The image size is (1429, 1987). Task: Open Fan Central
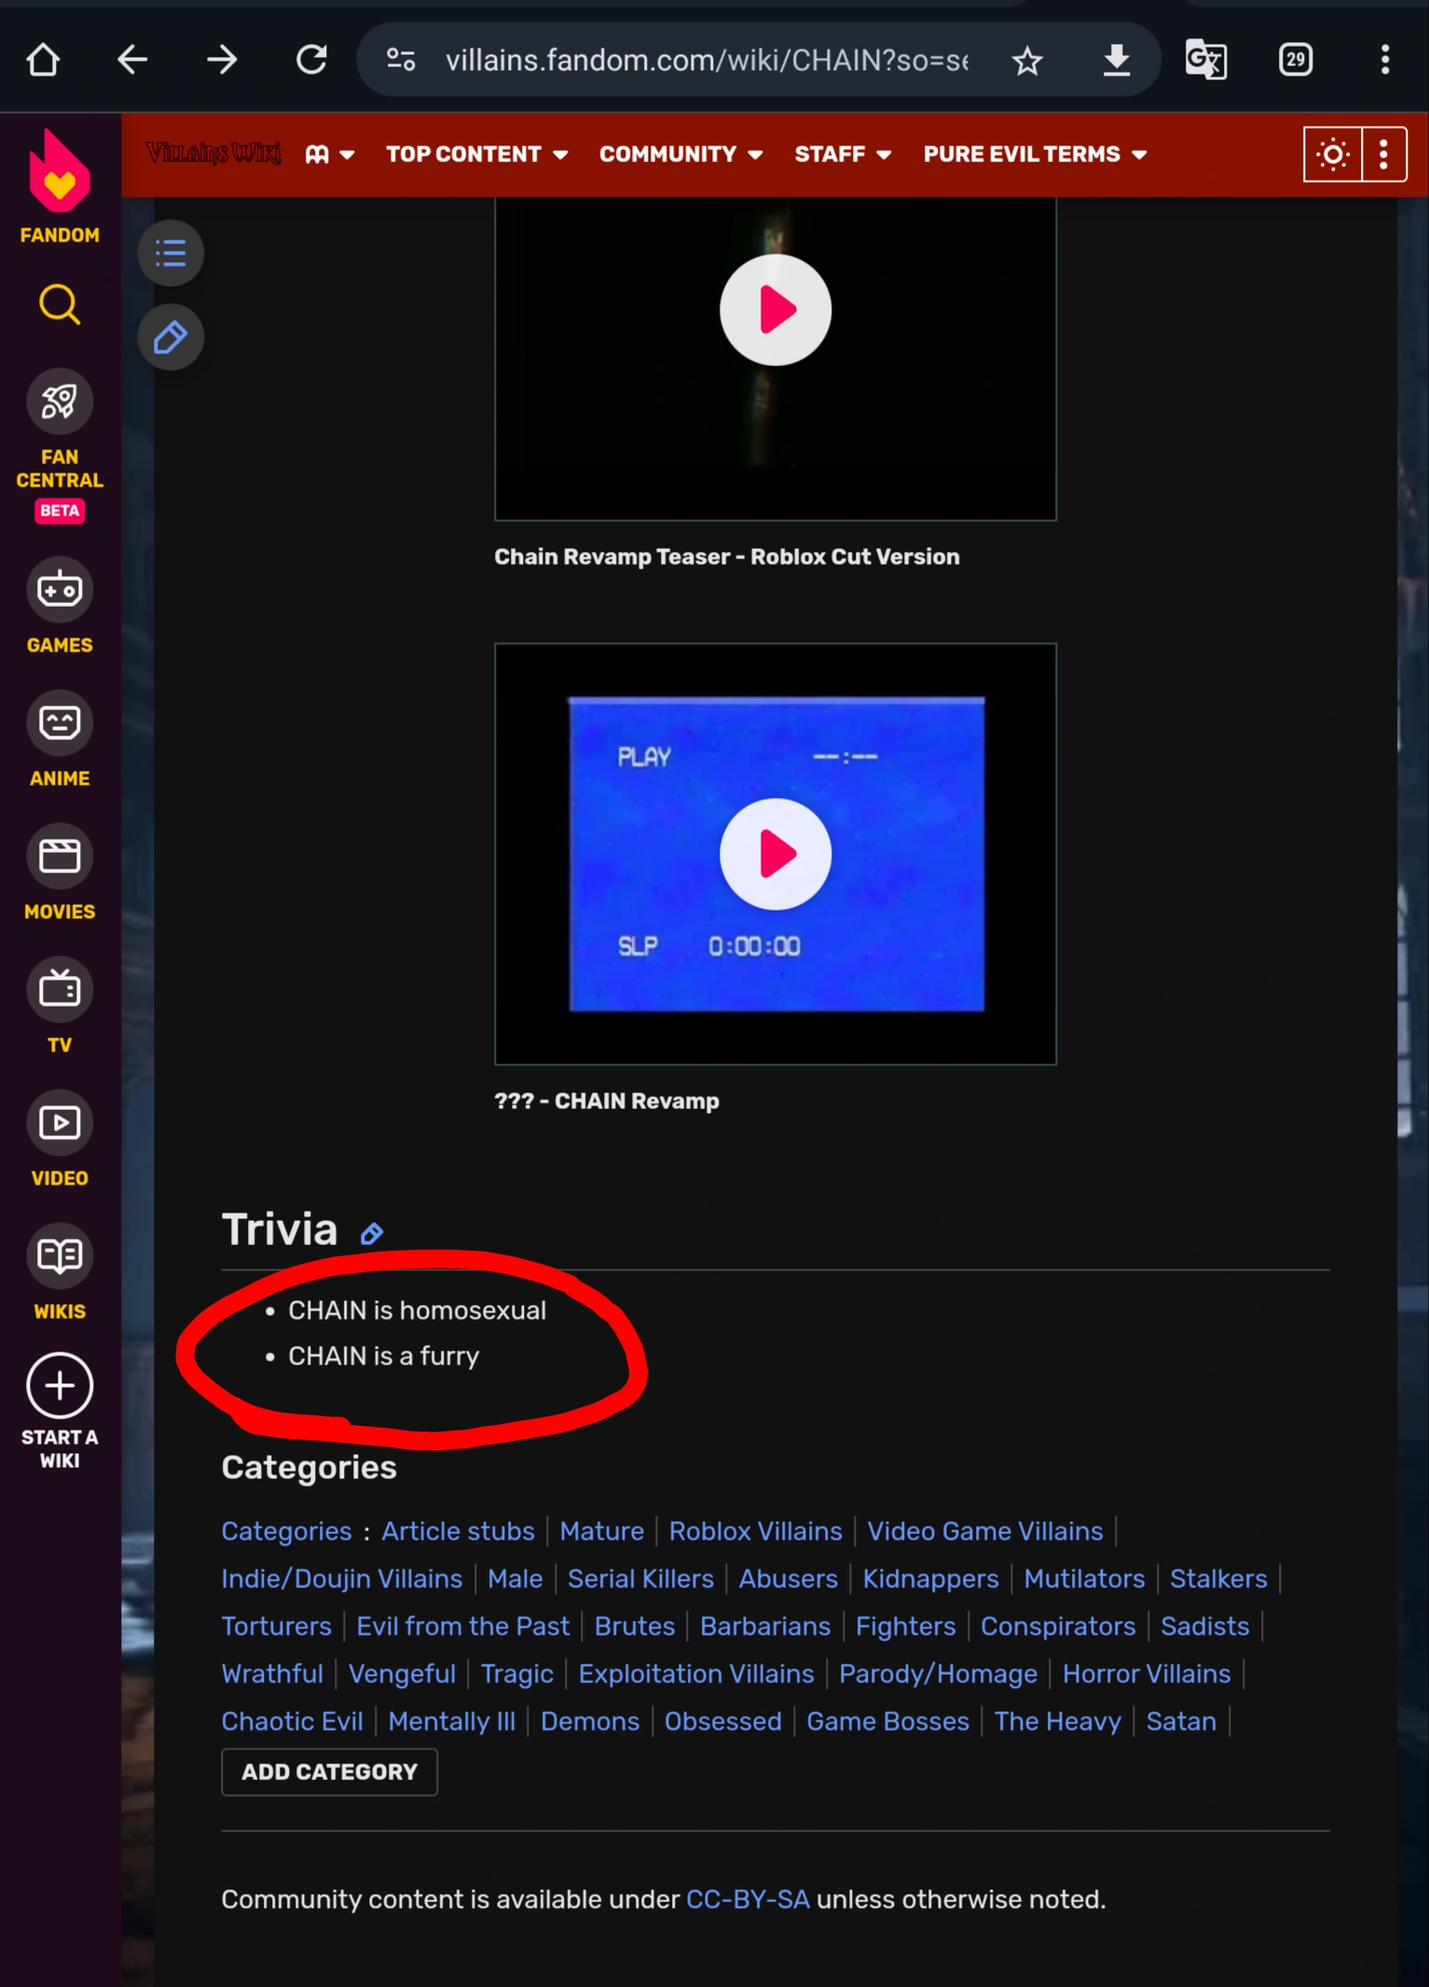pyautogui.click(x=60, y=445)
